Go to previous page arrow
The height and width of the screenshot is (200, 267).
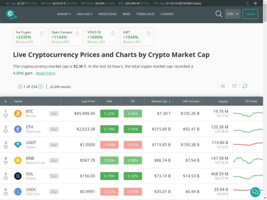20,87
